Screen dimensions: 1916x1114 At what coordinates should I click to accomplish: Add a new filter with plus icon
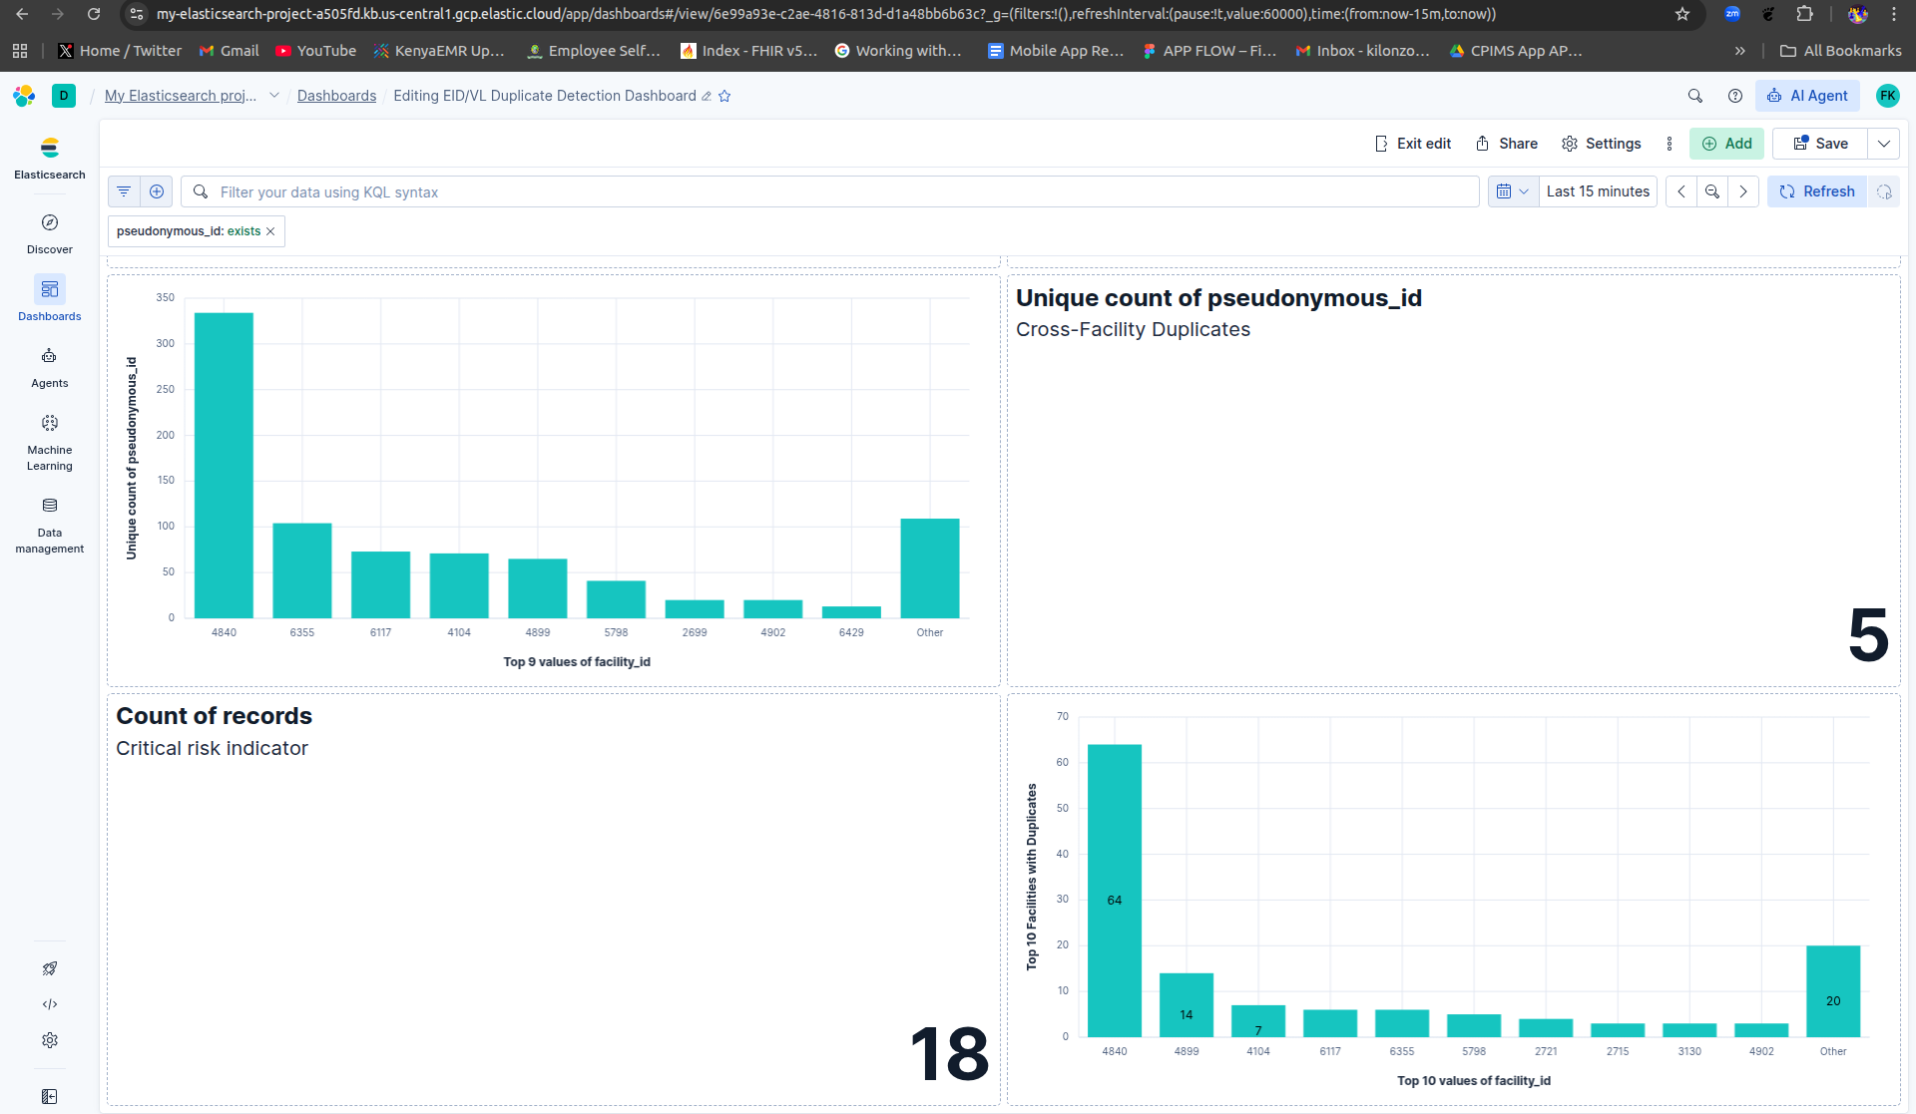pos(157,191)
